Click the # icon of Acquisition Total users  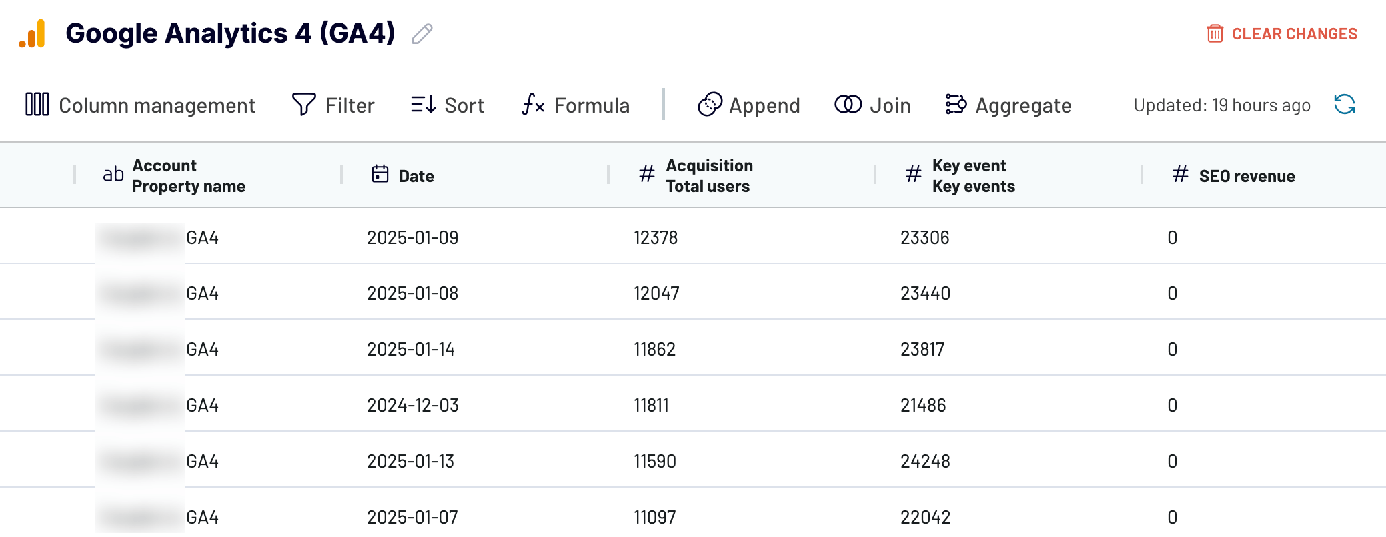[x=646, y=175]
